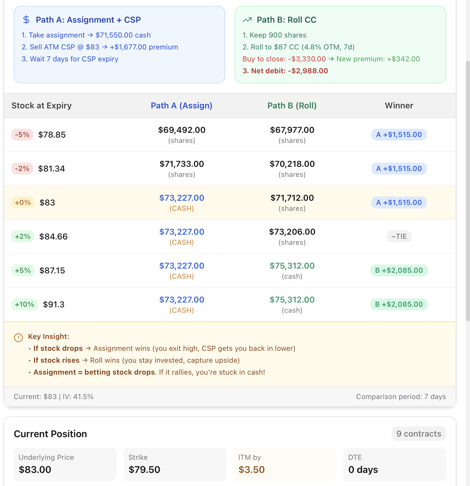The width and height of the screenshot is (470, 486).
Task: Click the Stock at Expiry column header
Action: tap(42, 105)
